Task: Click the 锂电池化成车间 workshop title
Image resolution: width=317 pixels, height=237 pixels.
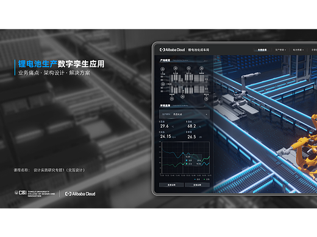Action: point(198,50)
